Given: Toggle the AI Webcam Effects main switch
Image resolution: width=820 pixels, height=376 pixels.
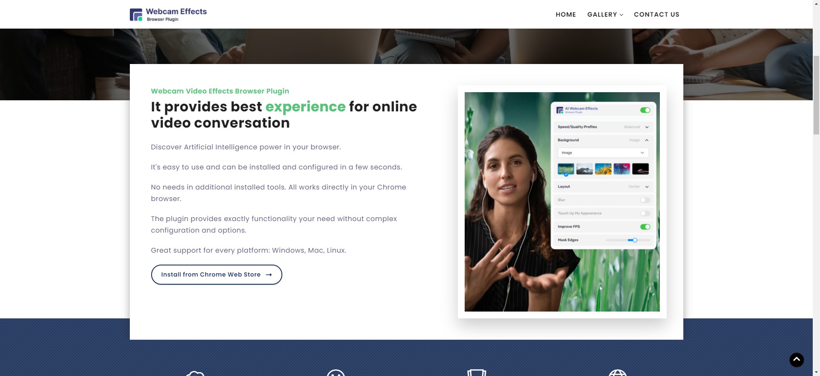Looking at the screenshot, I should [645, 110].
